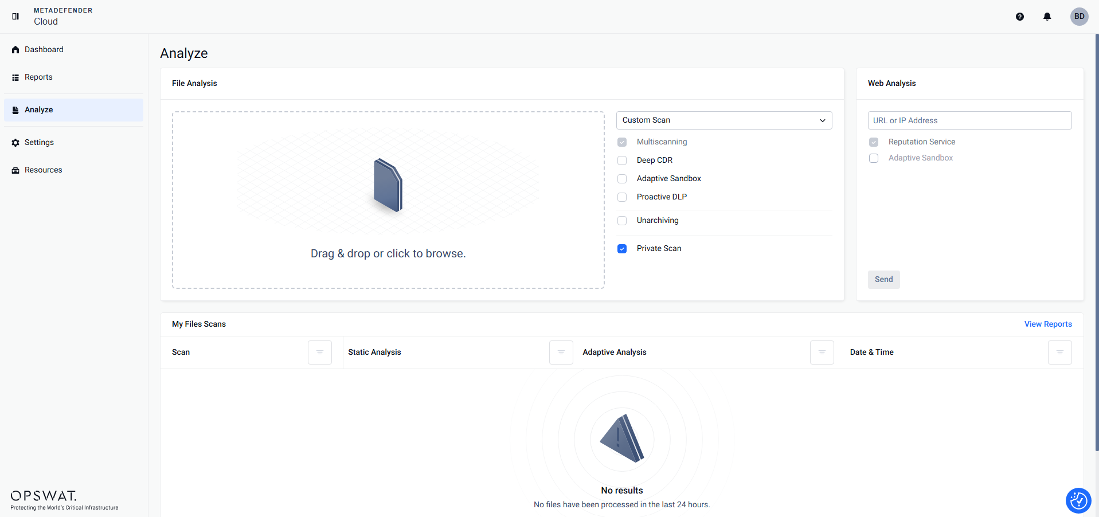Click the Multiscanning label
The height and width of the screenshot is (517, 1099).
coord(662,142)
